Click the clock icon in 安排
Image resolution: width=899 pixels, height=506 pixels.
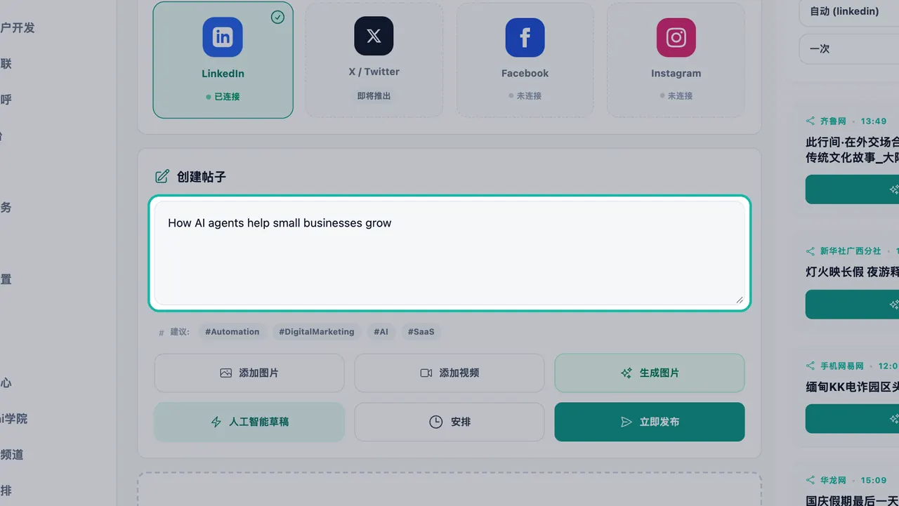click(436, 422)
